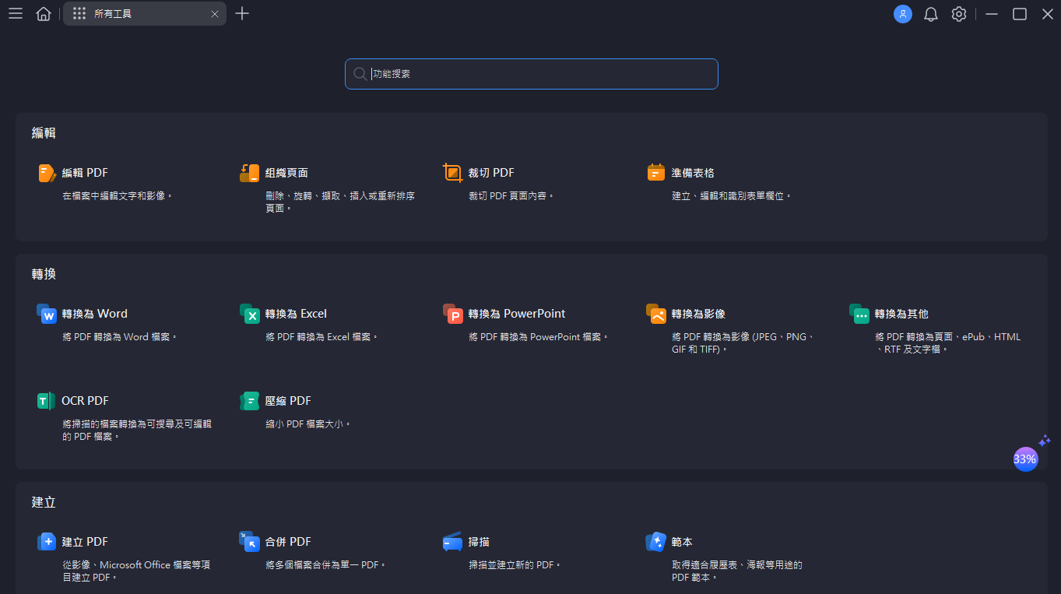Click description 掃描並建立新的 PDF。
The height and width of the screenshot is (594, 1061).
click(x=515, y=565)
